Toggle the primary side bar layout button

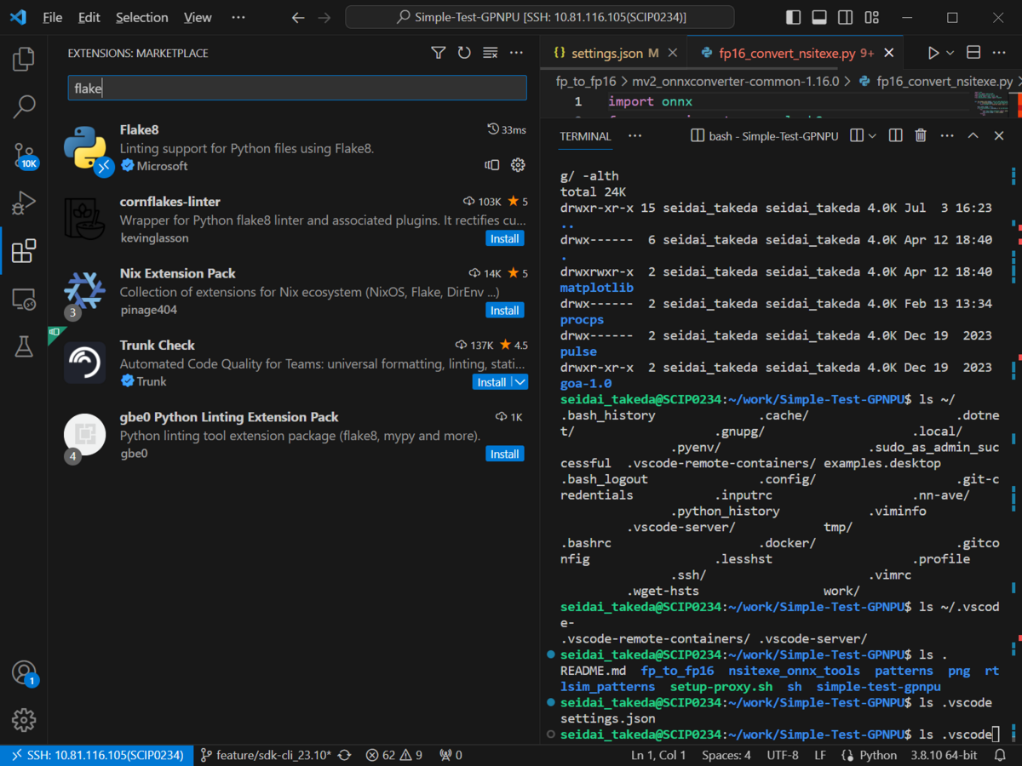click(793, 17)
